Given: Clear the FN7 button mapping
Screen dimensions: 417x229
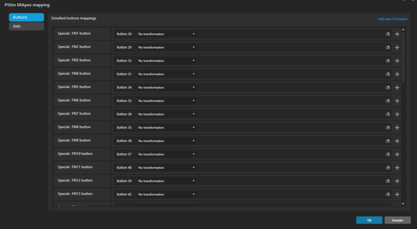Looking at the screenshot, I should (387, 114).
